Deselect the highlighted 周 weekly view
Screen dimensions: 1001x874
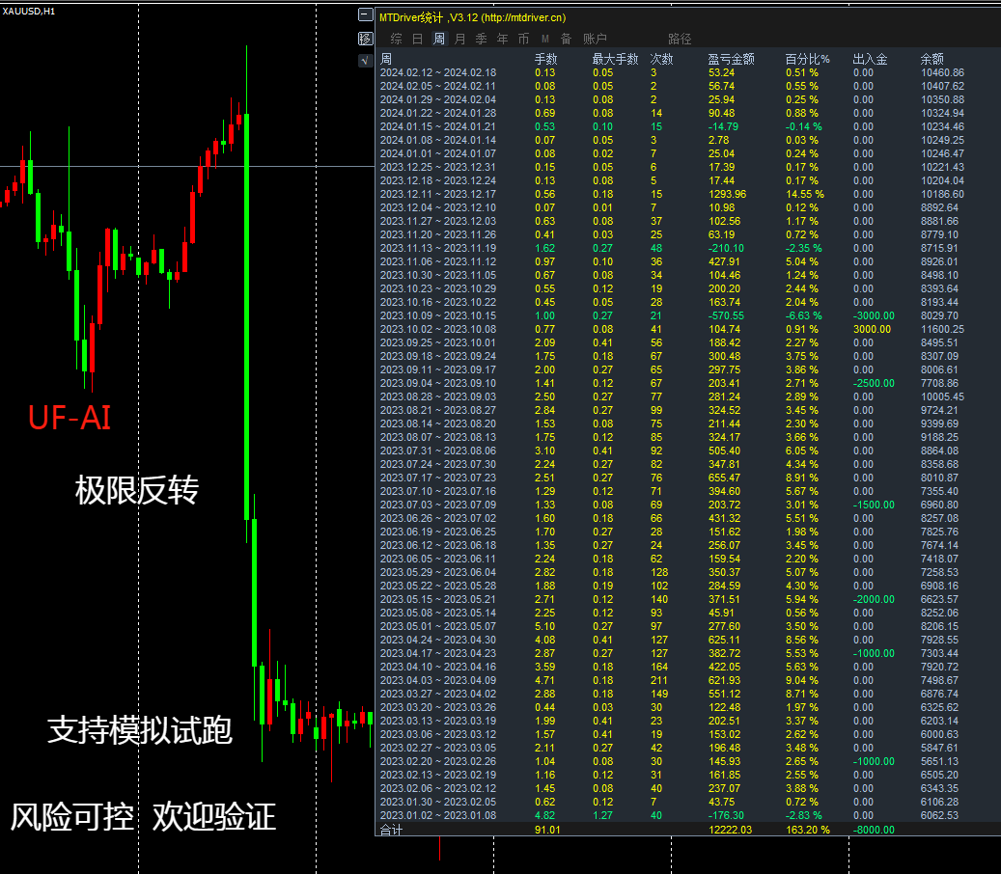(439, 39)
